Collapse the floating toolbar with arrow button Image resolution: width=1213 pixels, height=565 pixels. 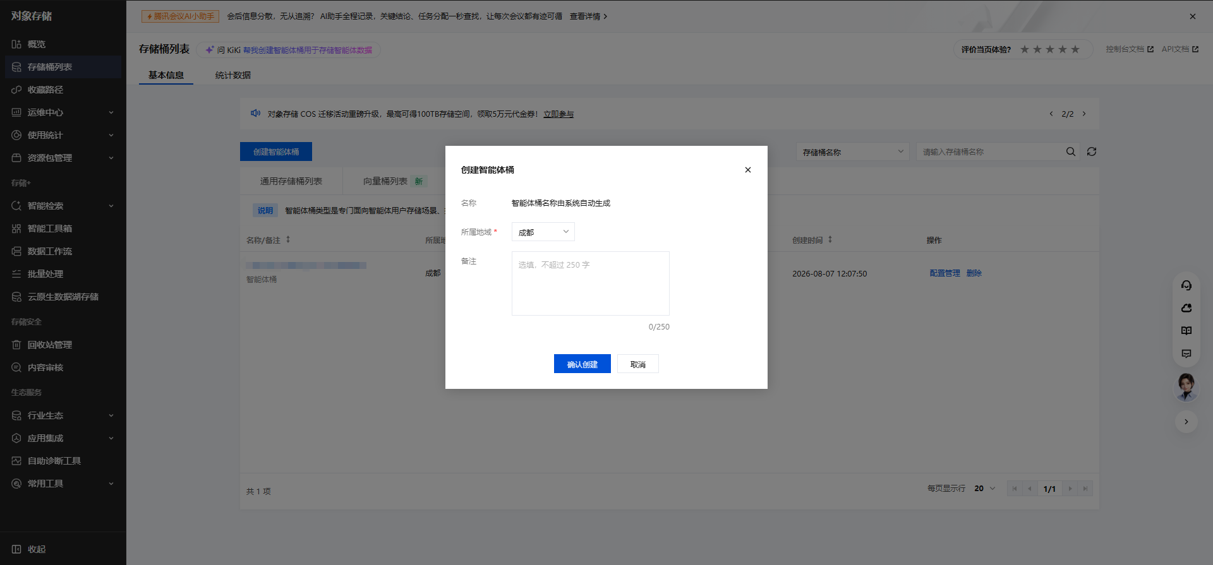1186,422
